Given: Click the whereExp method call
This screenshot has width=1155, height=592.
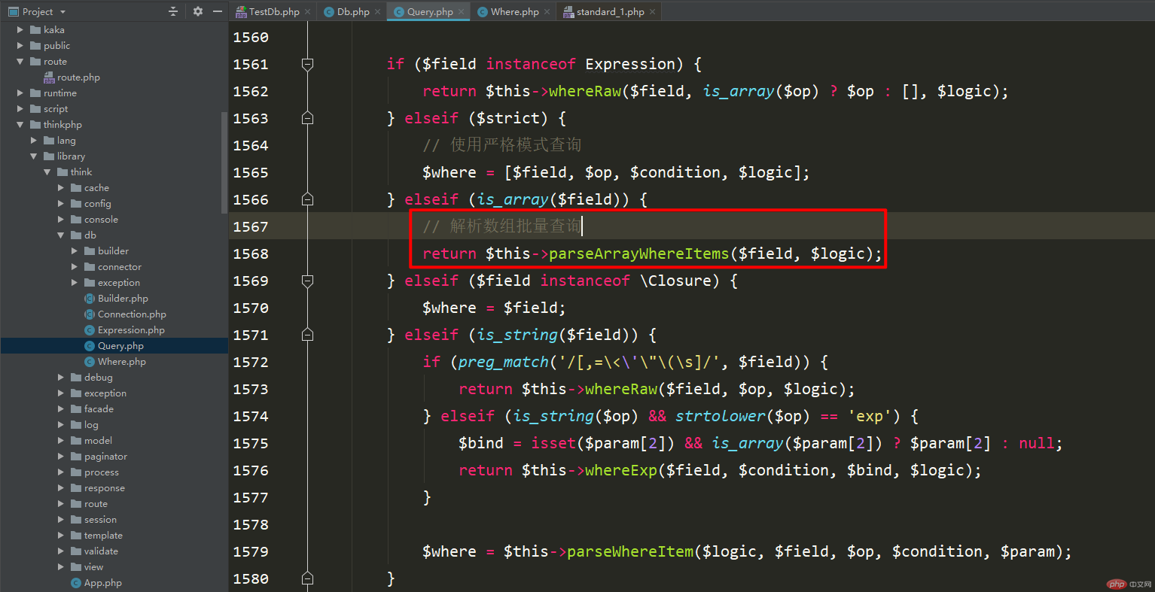Looking at the screenshot, I should click(x=620, y=470).
